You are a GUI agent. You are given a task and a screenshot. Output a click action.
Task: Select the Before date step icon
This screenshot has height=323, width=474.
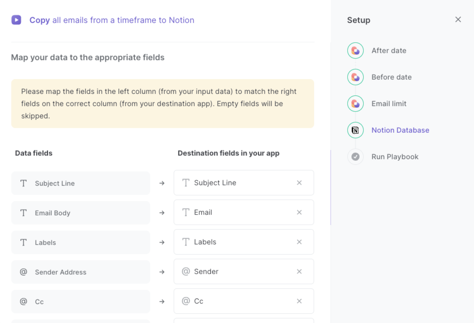355,77
